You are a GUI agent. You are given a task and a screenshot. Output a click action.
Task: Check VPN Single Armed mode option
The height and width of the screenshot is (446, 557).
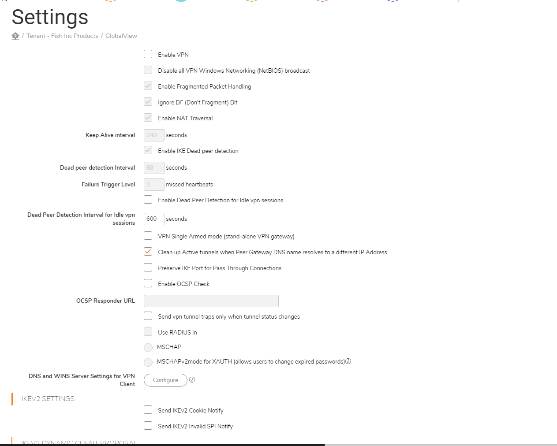click(x=148, y=236)
